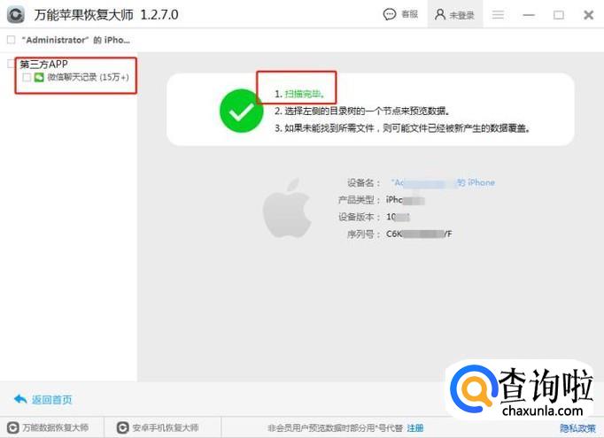This screenshot has width=604, height=438.
Task: Click the blue device name link
Action: point(443,182)
